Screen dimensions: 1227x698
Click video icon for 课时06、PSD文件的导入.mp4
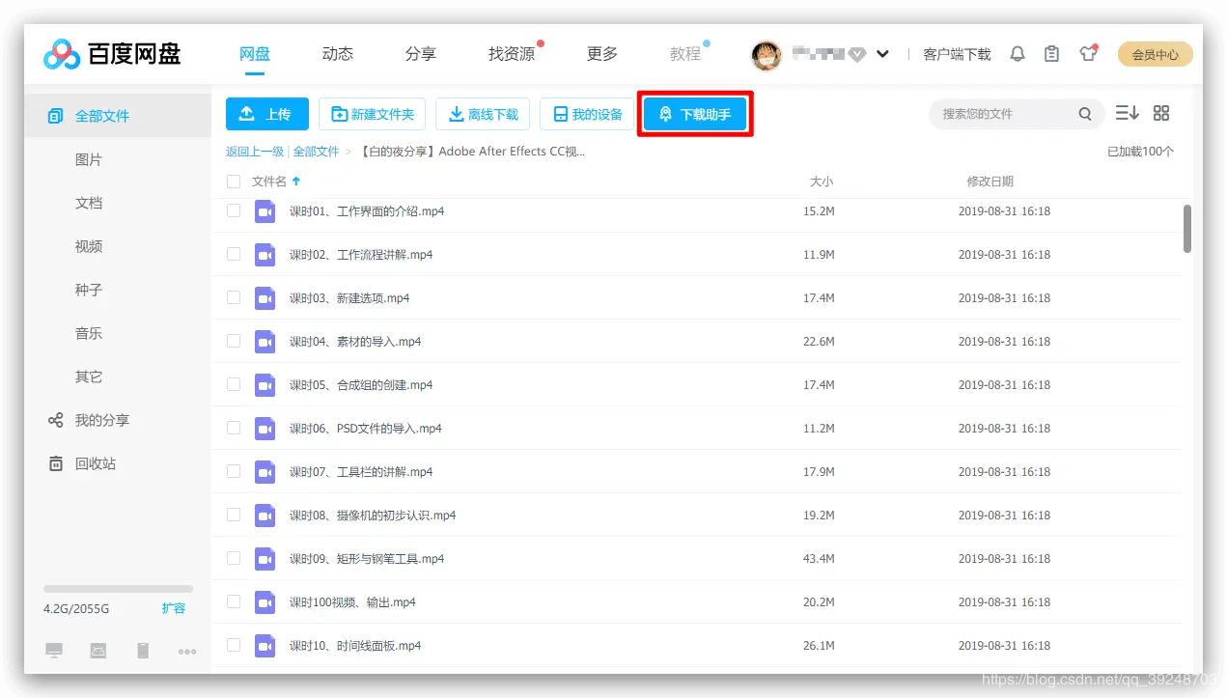(x=265, y=429)
